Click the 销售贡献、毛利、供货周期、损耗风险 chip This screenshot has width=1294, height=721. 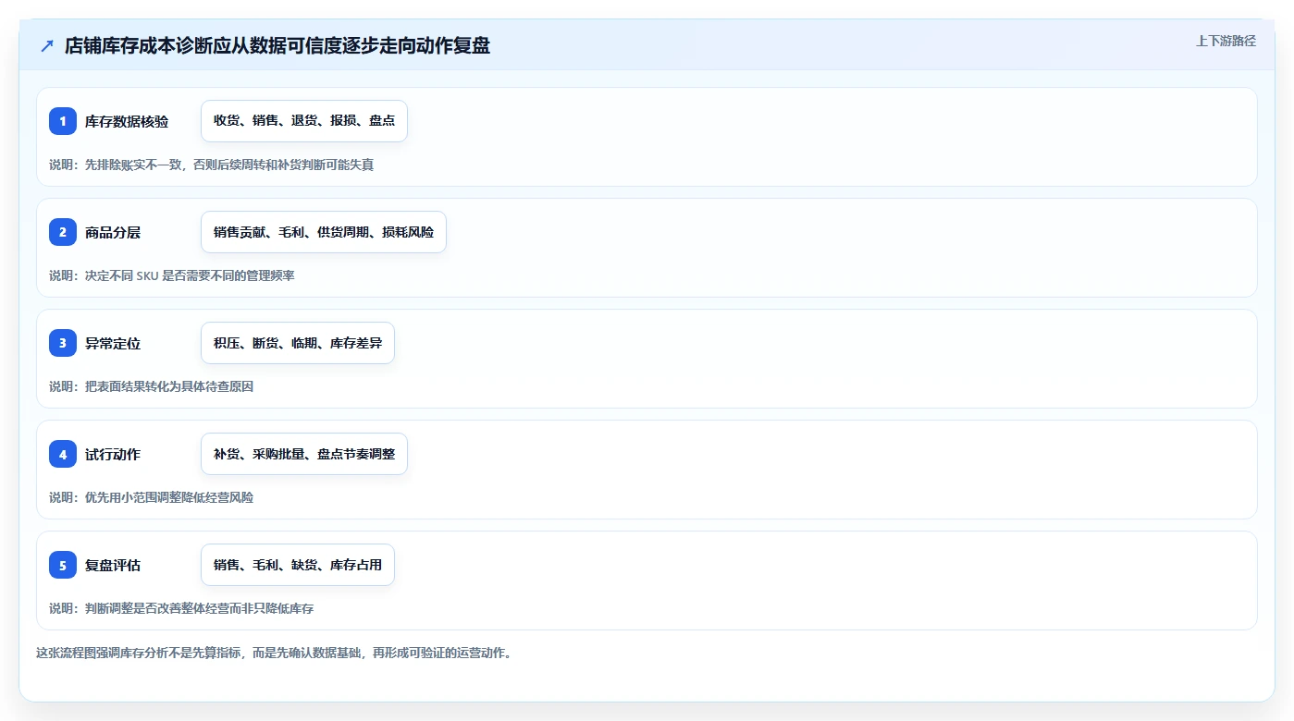click(x=324, y=232)
